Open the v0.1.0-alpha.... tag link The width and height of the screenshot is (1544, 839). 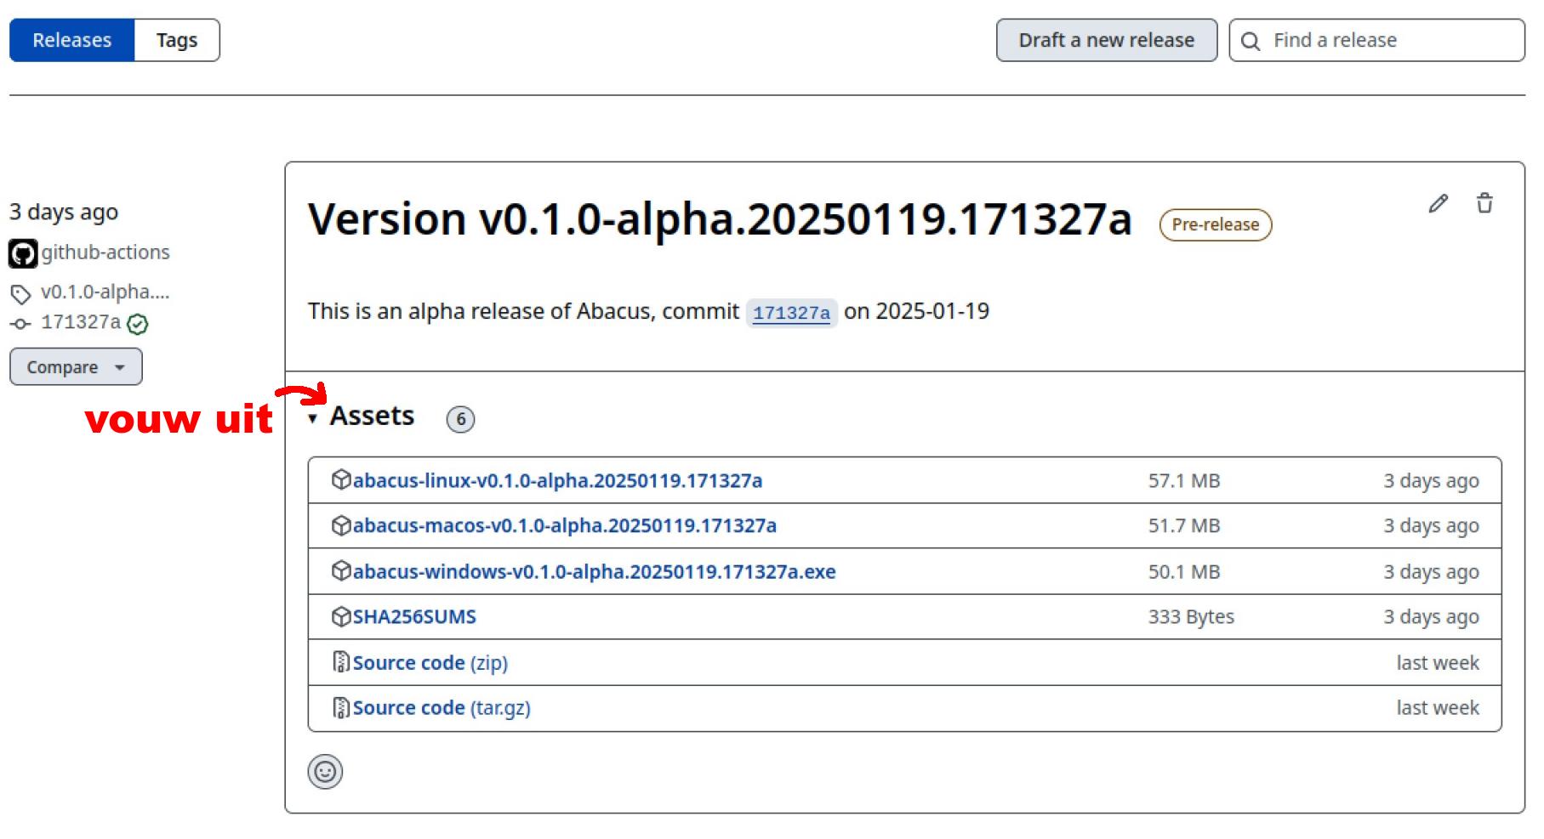pos(105,292)
